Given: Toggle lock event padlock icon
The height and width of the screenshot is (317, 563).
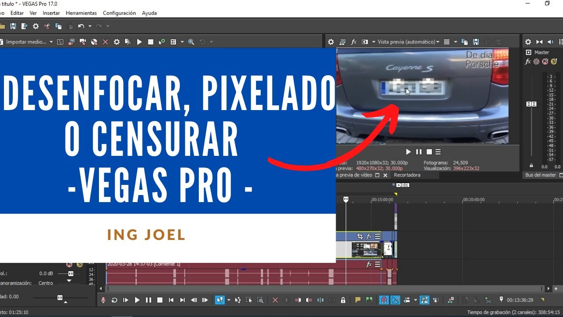Looking at the screenshot, I should (343, 300).
